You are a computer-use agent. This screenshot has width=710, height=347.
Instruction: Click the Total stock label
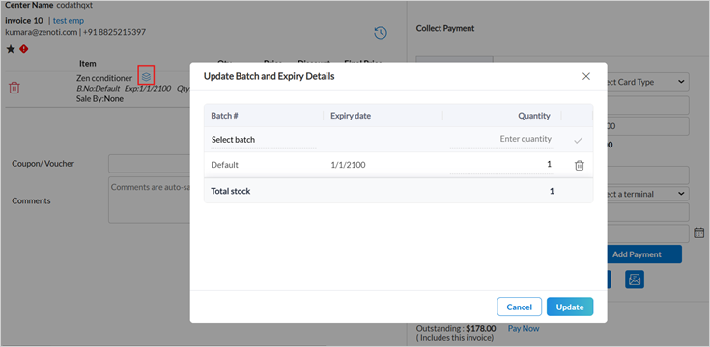tap(231, 191)
